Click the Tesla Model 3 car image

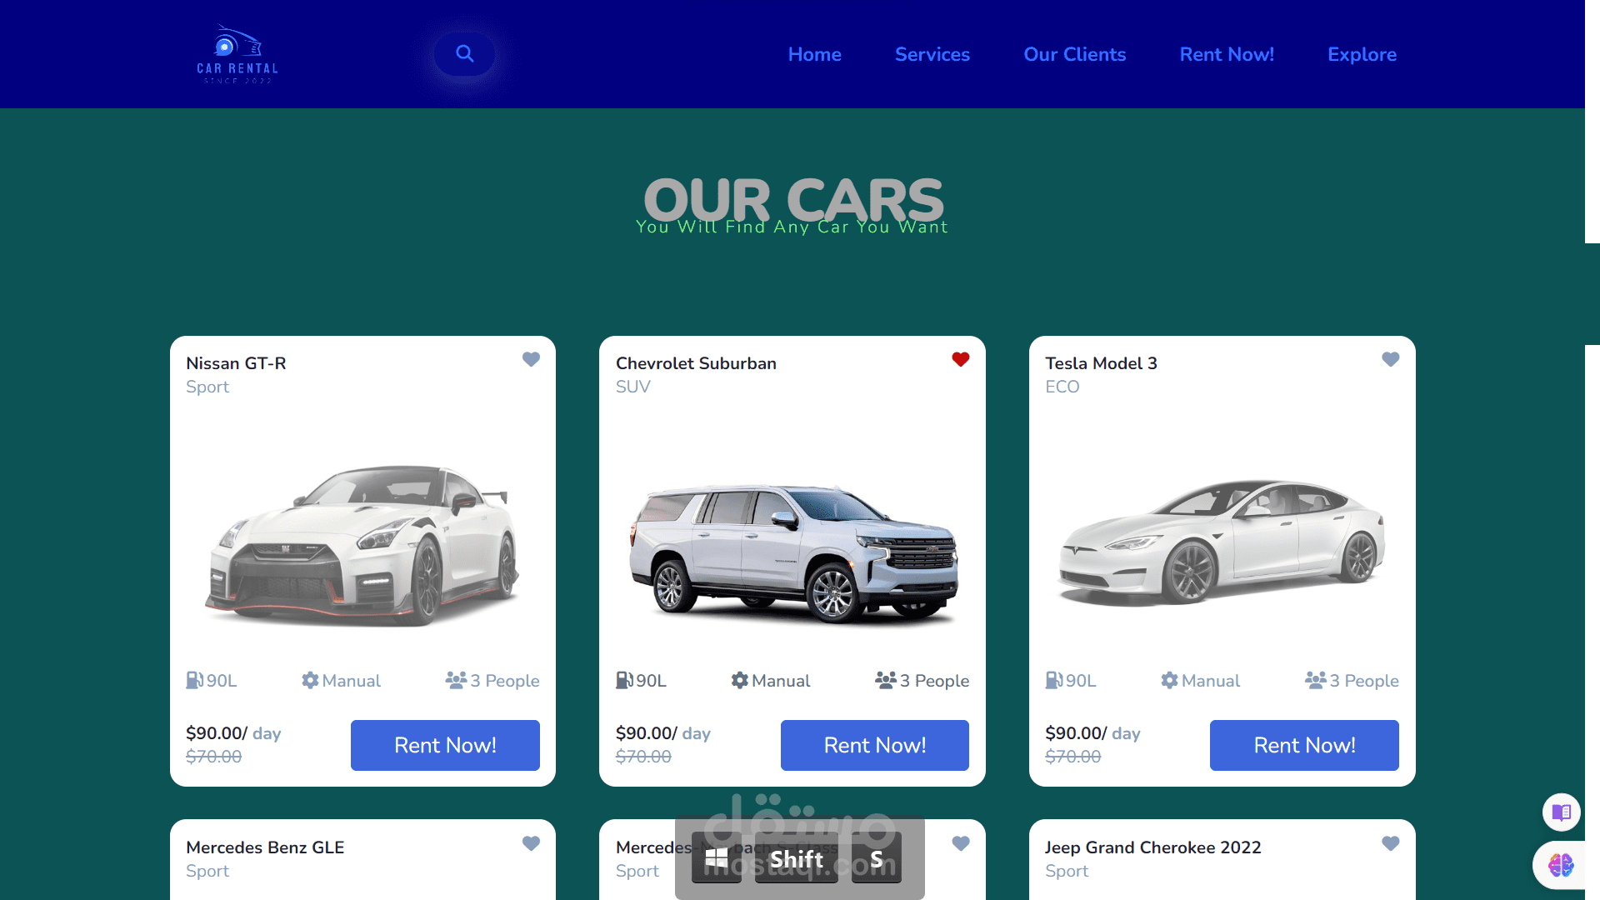tap(1222, 541)
